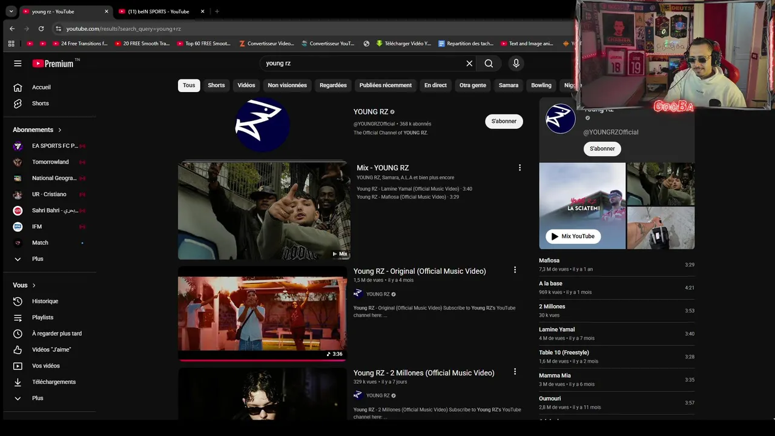Select the Shorts filter chip

click(x=216, y=85)
